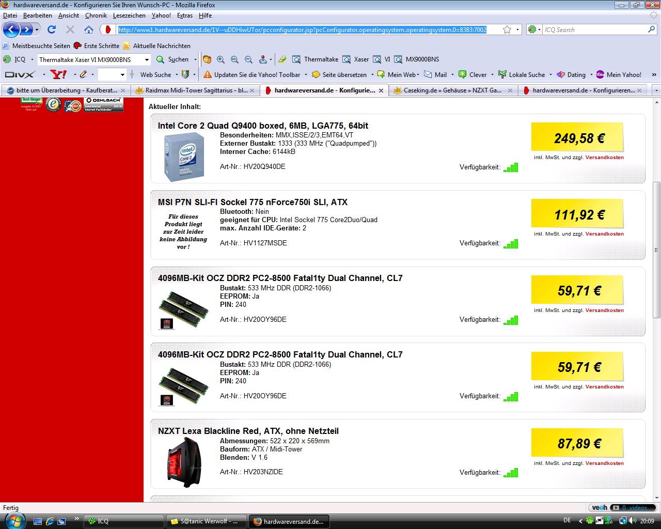Viewport: 661px width, 529px height.
Task: Open the Erste Schritte bookmark
Action: click(97, 46)
